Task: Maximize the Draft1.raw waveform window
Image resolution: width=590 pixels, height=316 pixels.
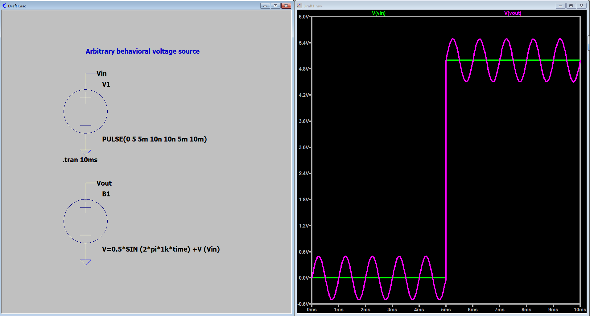Action: coord(571,6)
